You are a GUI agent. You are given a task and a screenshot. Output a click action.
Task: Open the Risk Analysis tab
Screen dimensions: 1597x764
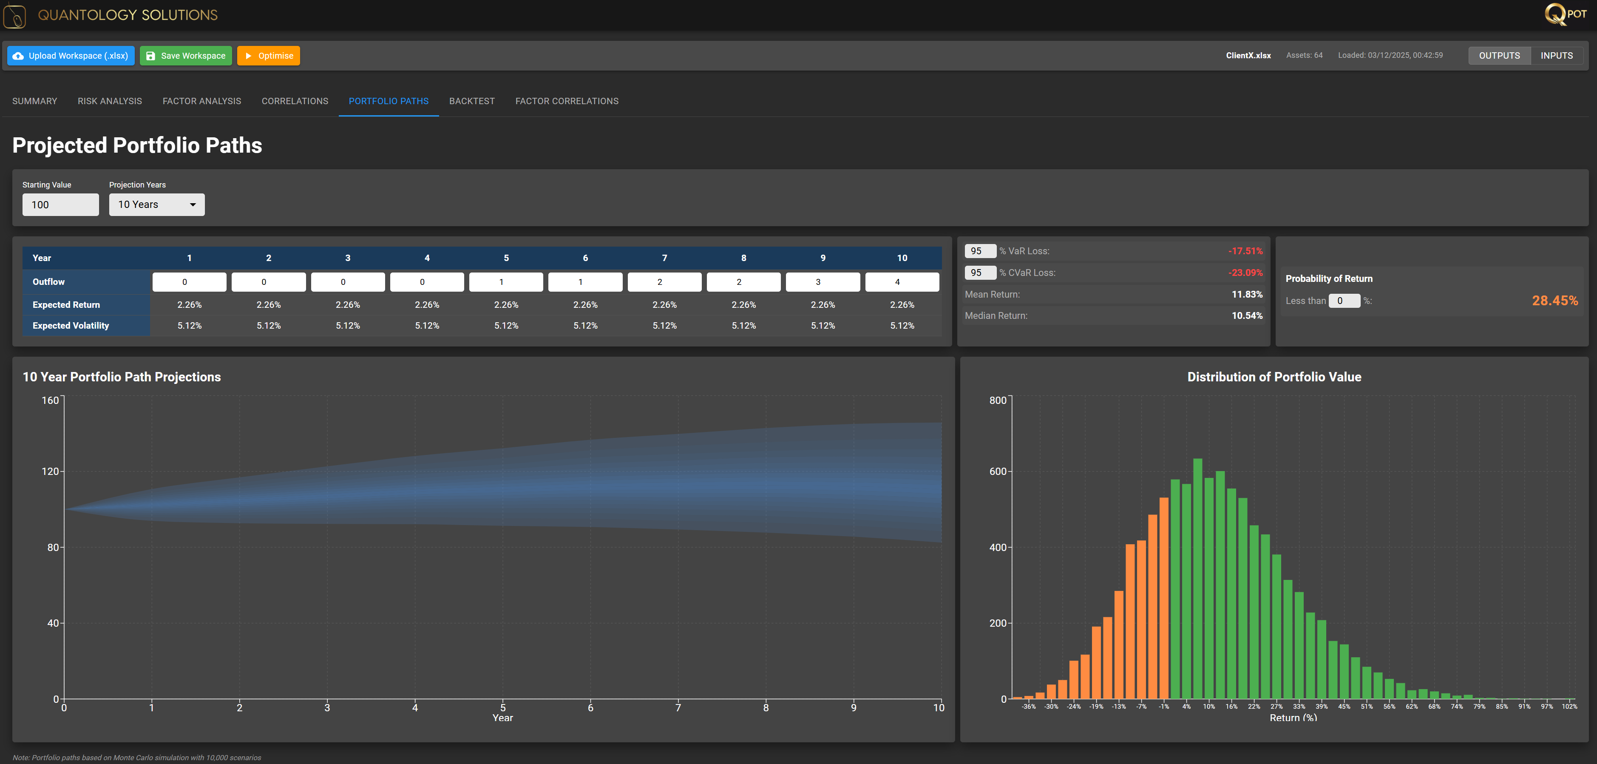pyautogui.click(x=110, y=101)
